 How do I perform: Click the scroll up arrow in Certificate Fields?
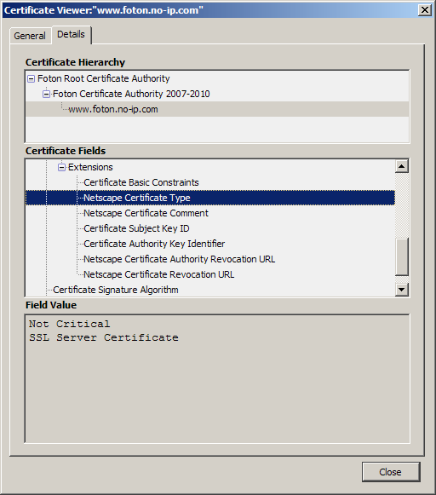tap(402, 166)
